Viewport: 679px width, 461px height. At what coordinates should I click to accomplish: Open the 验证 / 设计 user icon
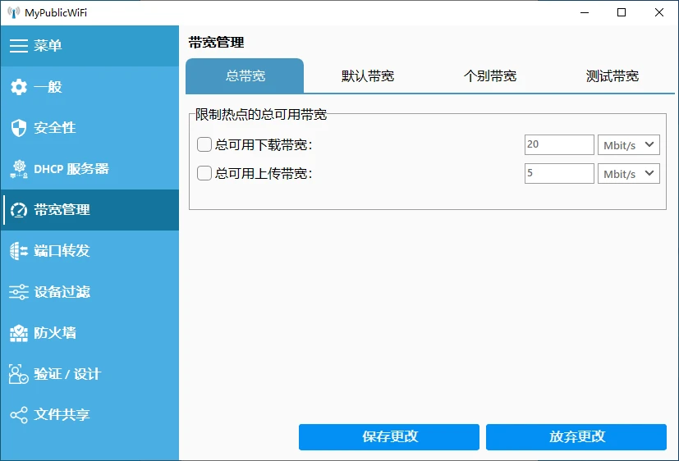click(19, 374)
